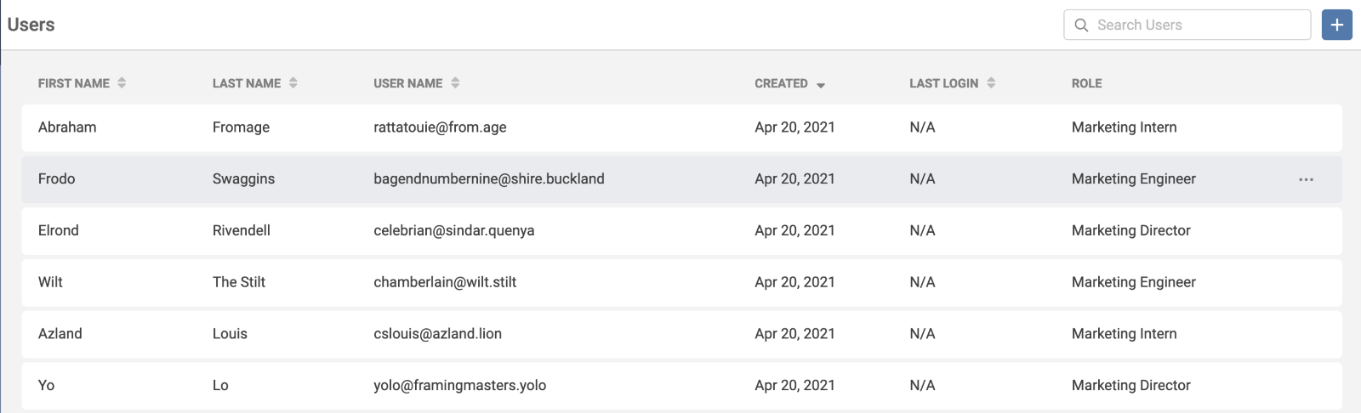Open user celebrian@sindar.quenya
1361x413 pixels.
[x=453, y=230]
